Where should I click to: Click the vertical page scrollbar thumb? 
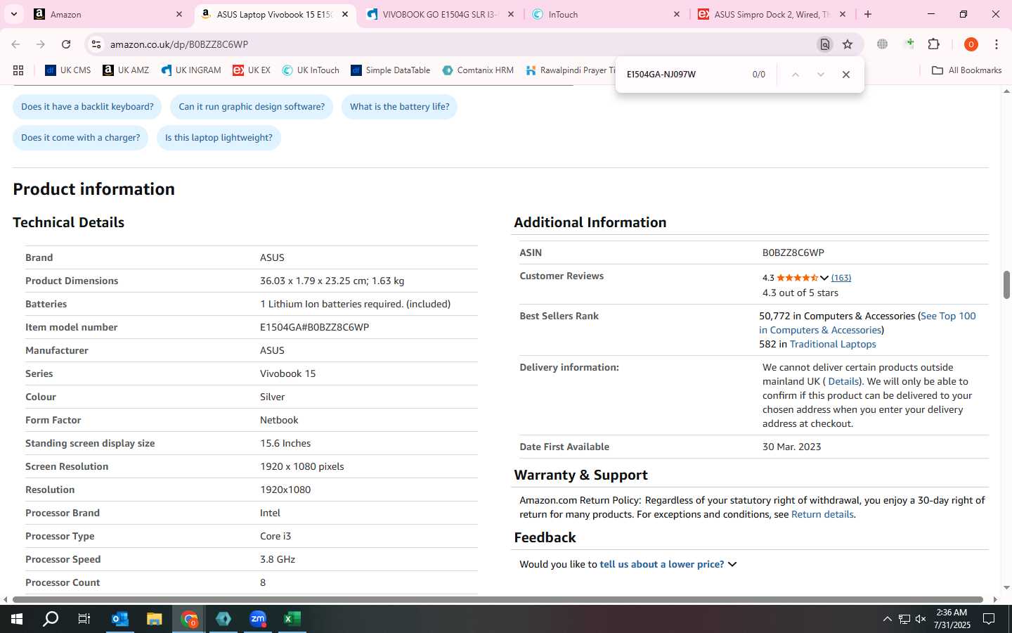point(1006,284)
